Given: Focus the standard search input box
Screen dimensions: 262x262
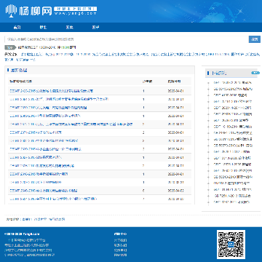Looking at the screenshot, I should (x=127, y=39).
